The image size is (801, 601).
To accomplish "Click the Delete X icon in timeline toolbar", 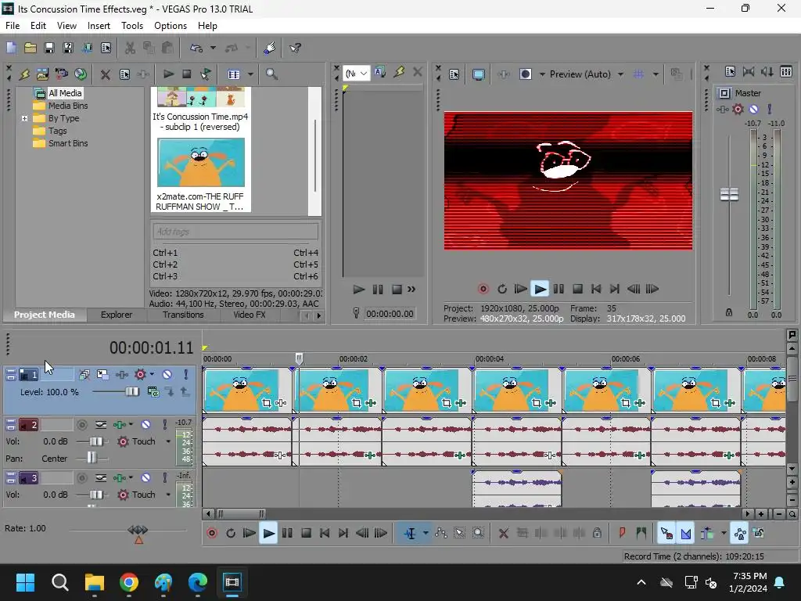I will [503, 533].
